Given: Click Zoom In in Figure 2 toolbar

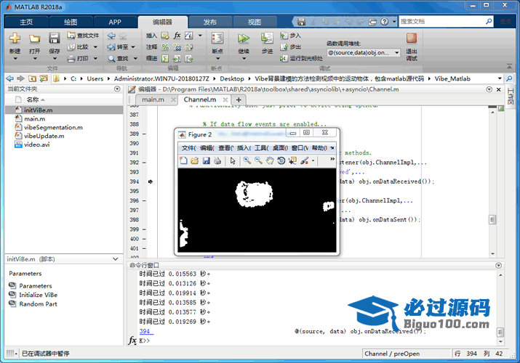Looking at the screenshot, I should pyautogui.click(x=247, y=161).
